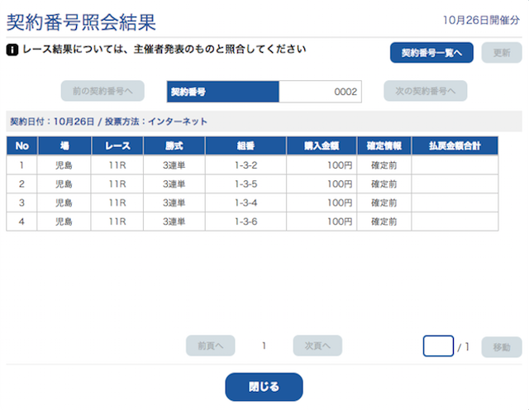Go to previous contract number (前の契約番号へ)
Viewport: 529px width, 410px height.
pos(102,90)
